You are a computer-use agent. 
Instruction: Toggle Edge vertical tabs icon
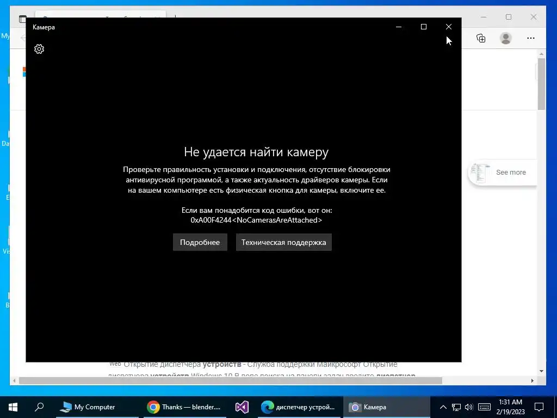coord(23,19)
